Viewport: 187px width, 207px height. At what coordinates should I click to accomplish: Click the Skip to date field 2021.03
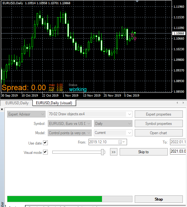178,151
